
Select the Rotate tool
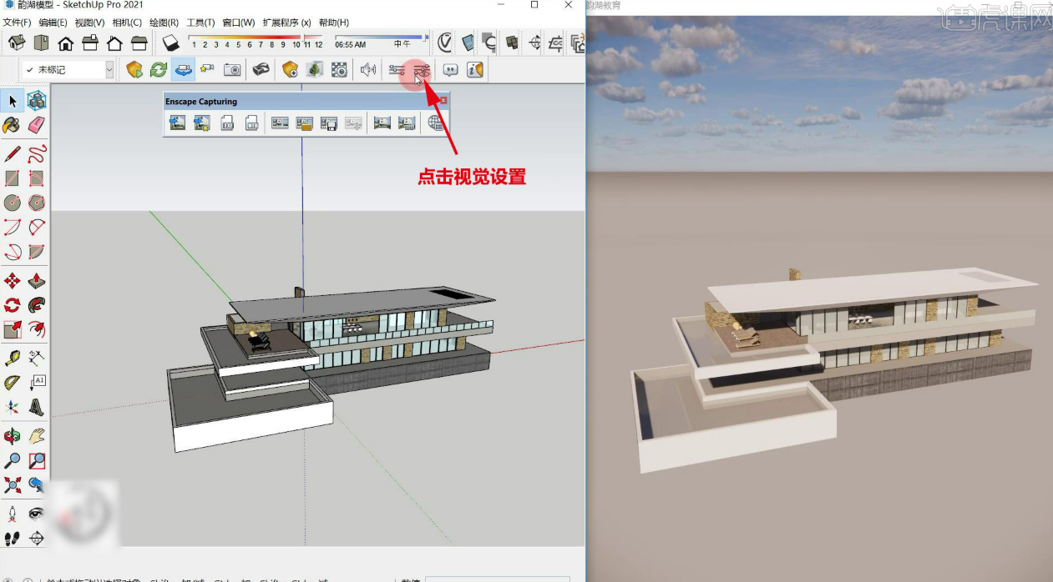coord(13,305)
